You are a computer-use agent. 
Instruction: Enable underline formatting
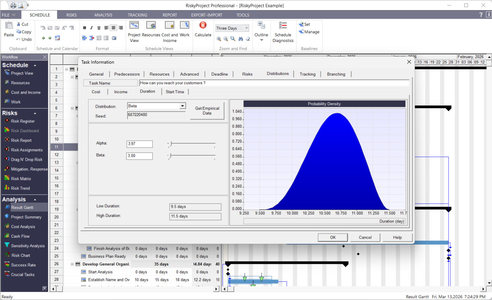click(x=98, y=27)
